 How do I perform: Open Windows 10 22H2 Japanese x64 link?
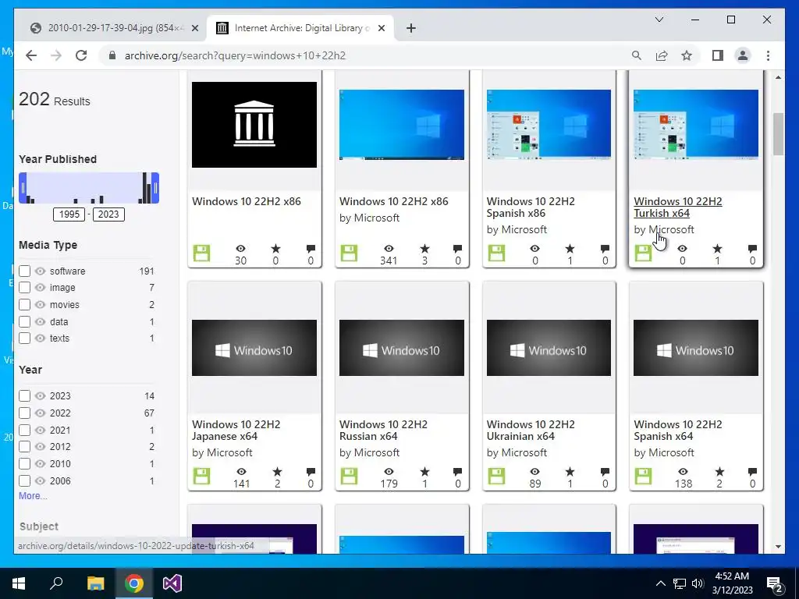[x=236, y=431]
